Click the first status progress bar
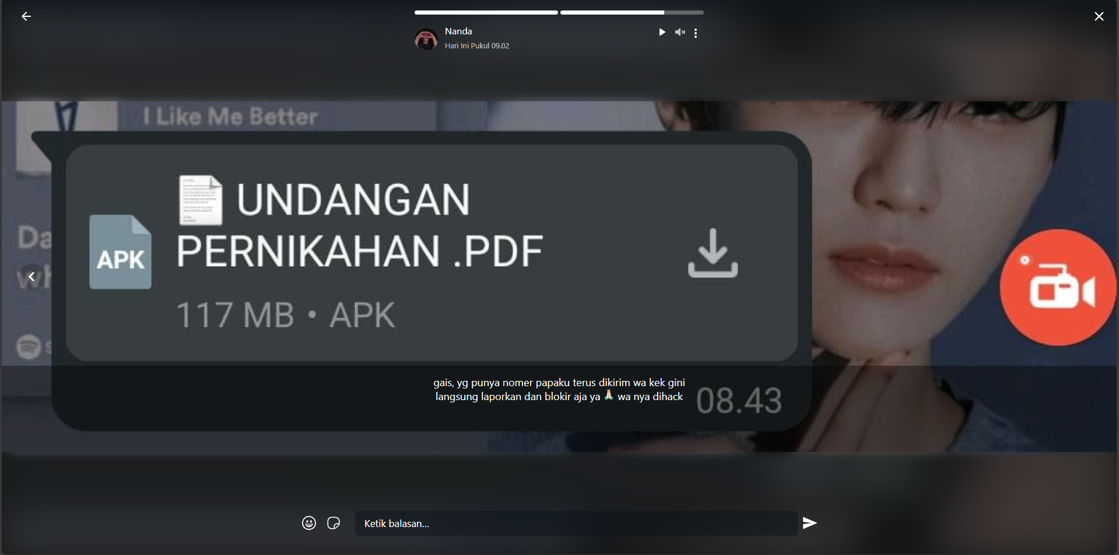Image resolution: width=1119 pixels, height=555 pixels. point(486,12)
